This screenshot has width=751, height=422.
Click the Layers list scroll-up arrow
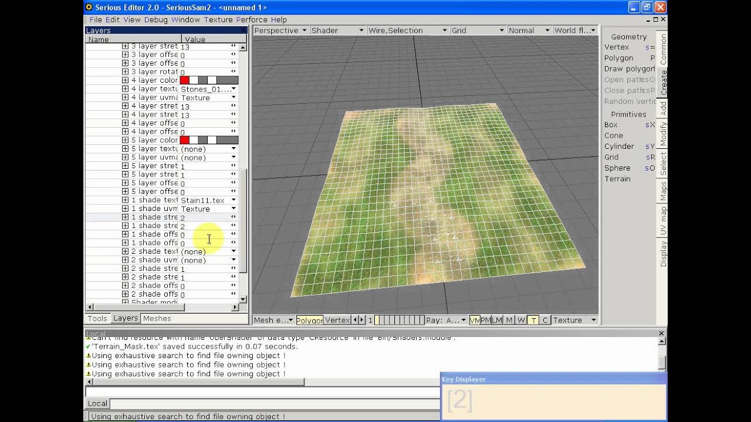point(243,47)
